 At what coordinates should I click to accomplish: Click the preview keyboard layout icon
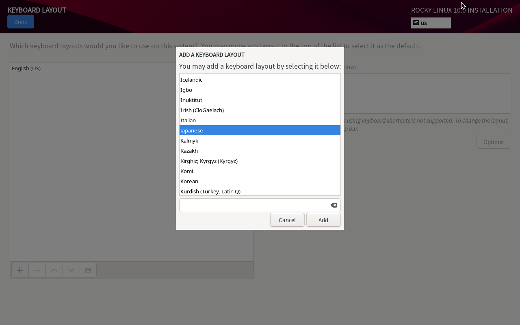click(88, 270)
